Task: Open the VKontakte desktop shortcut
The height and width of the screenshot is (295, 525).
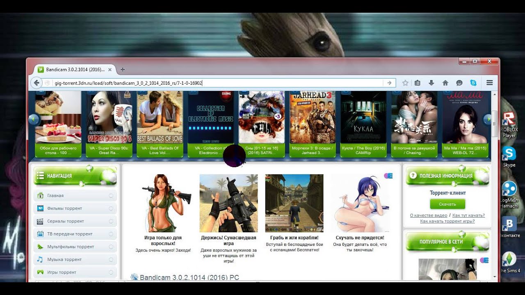Action: click(x=509, y=227)
